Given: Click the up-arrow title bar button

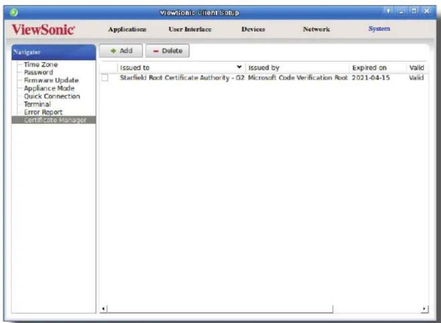Looking at the screenshot, I should [x=388, y=11].
